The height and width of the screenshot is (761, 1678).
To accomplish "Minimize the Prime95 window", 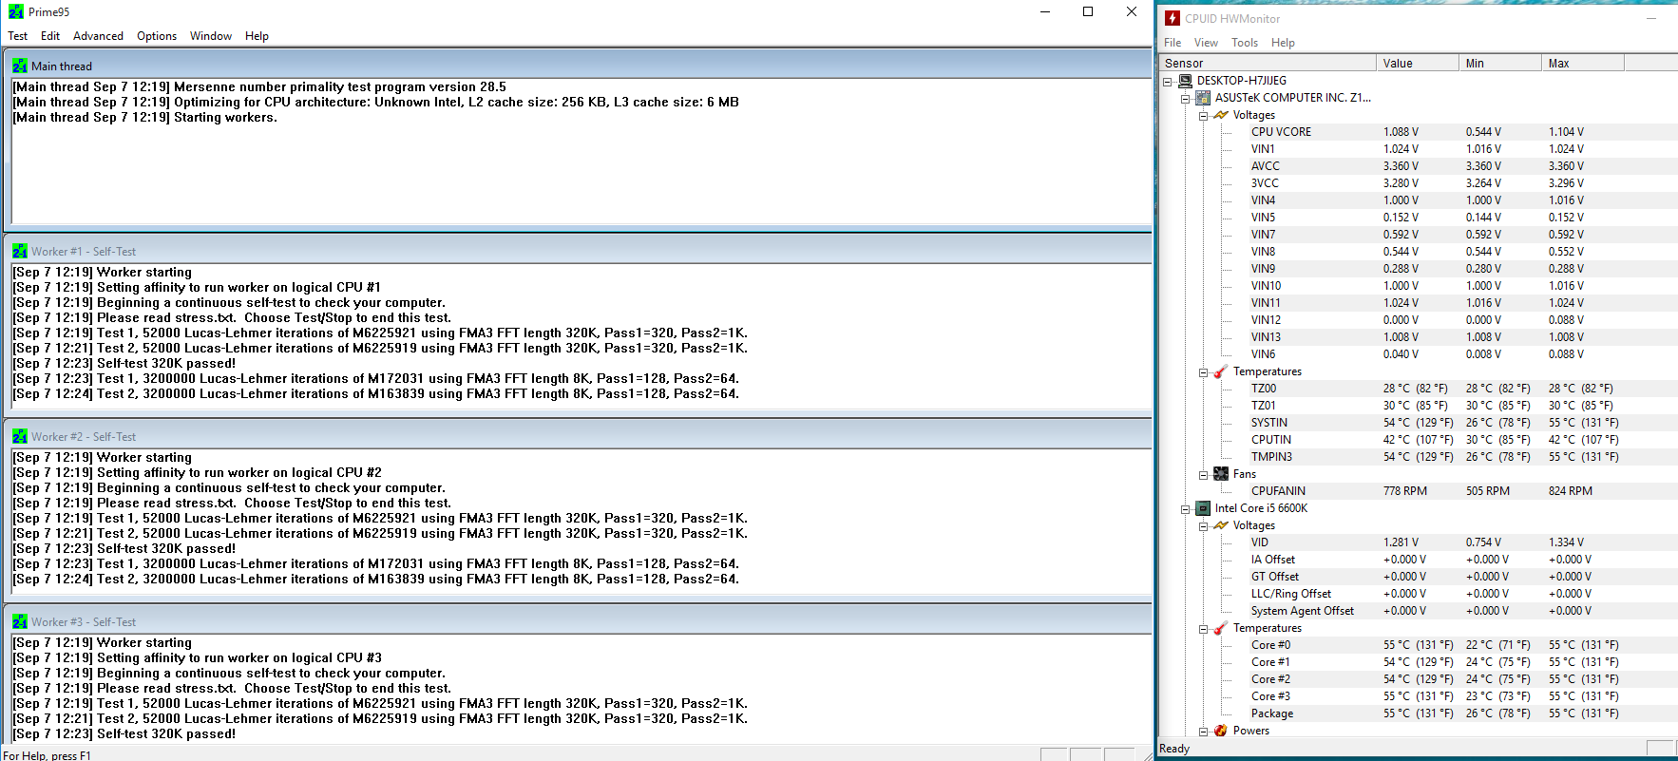I will click(x=1045, y=12).
